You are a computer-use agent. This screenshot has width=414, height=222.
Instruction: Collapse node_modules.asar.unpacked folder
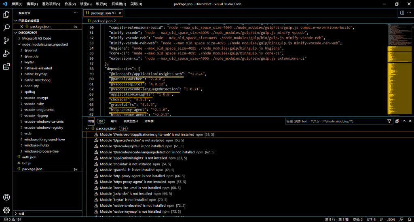[x=19, y=44]
